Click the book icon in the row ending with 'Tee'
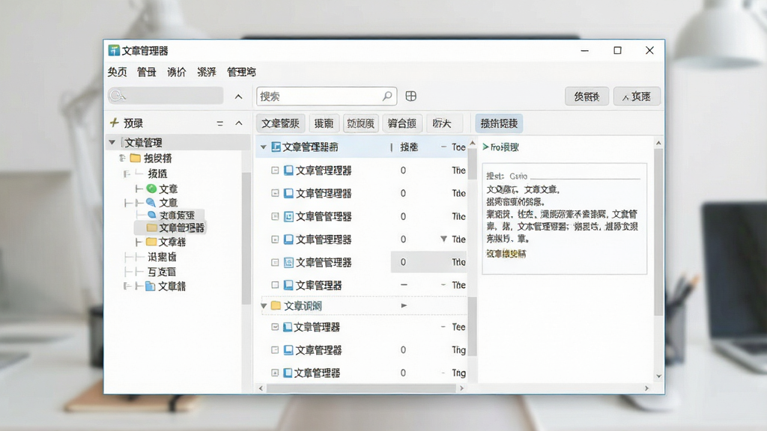The width and height of the screenshot is (767, 431). pyautogui.click(x=288, y=327)
